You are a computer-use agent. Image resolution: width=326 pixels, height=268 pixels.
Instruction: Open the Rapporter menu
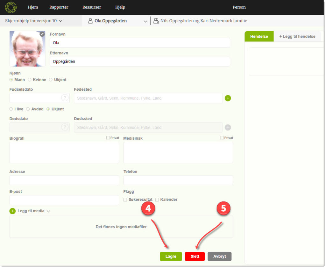click(59, 7)
